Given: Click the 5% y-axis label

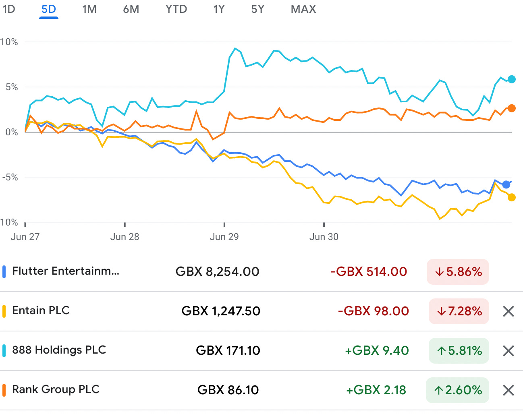Looking at the screenshot, I should tap(12, 87).
